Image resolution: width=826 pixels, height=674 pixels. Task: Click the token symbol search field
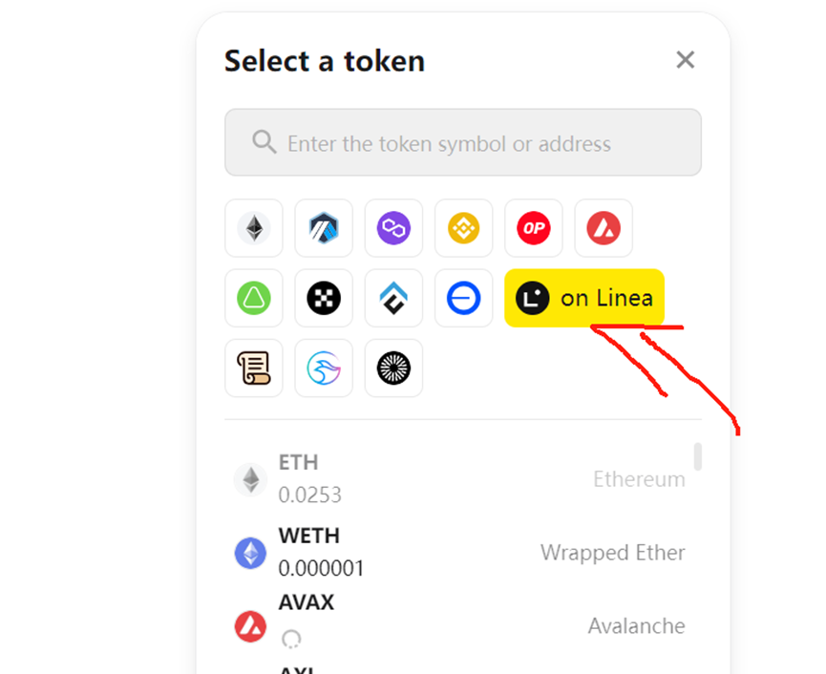[x=463, y=142]
